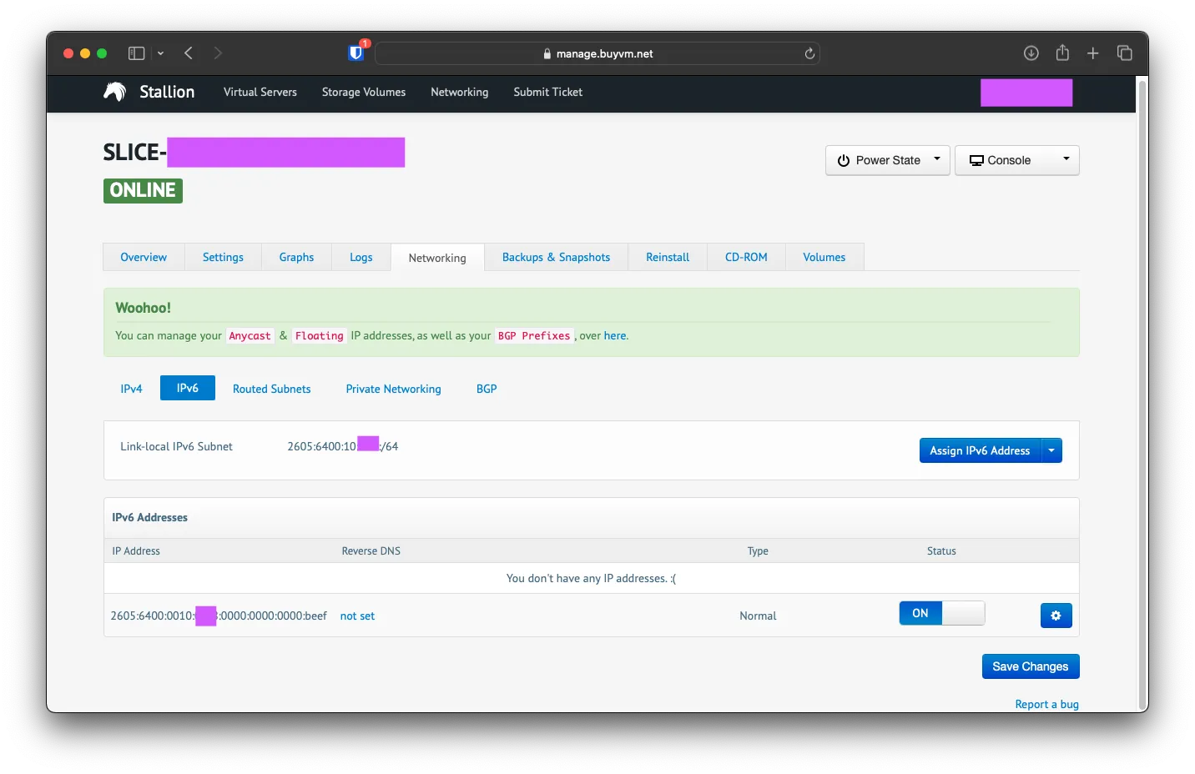Click the Reverse DNS column header
Screen dimensions: 1195x774
(x=371, y=550)
